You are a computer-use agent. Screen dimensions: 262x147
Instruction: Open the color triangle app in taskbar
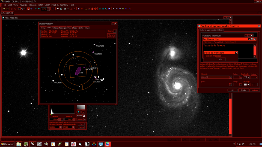94,144
